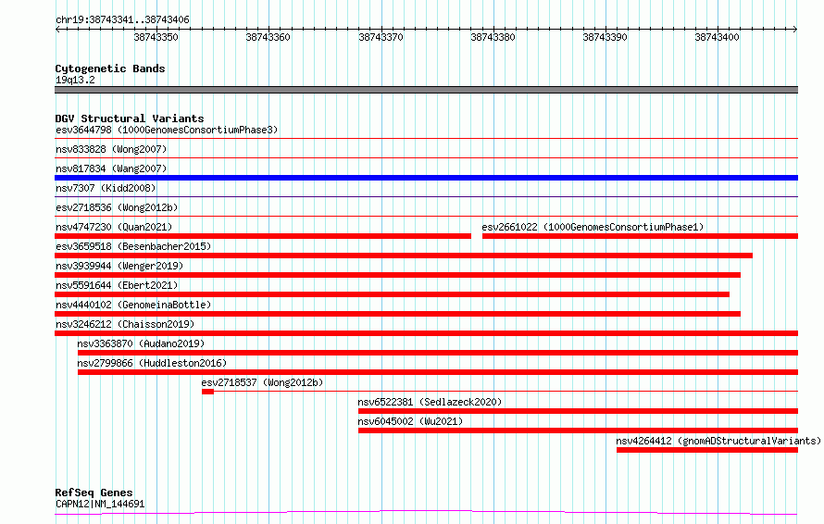The height and width of the screenshot is (524, 824).
Task: Click the short red esv2718537 block
Action: click(x=207, y=392)
